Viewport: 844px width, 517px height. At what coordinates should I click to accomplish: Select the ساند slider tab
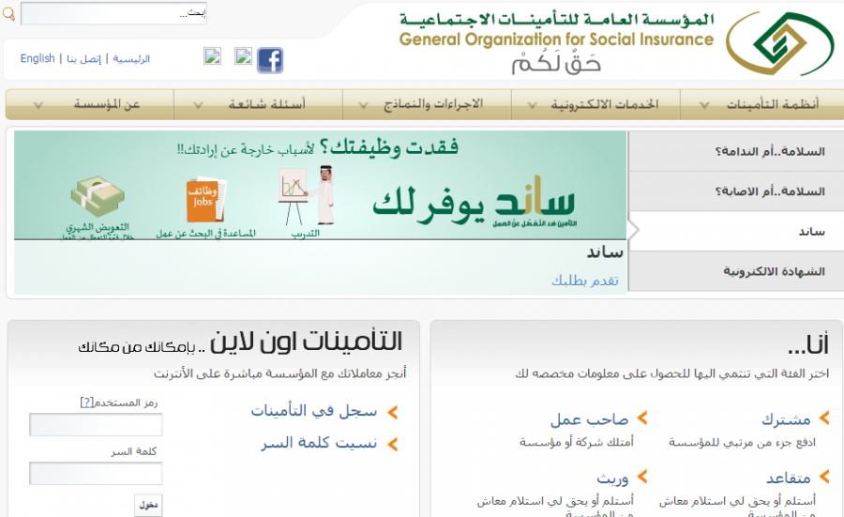click(x=735, y=231)
